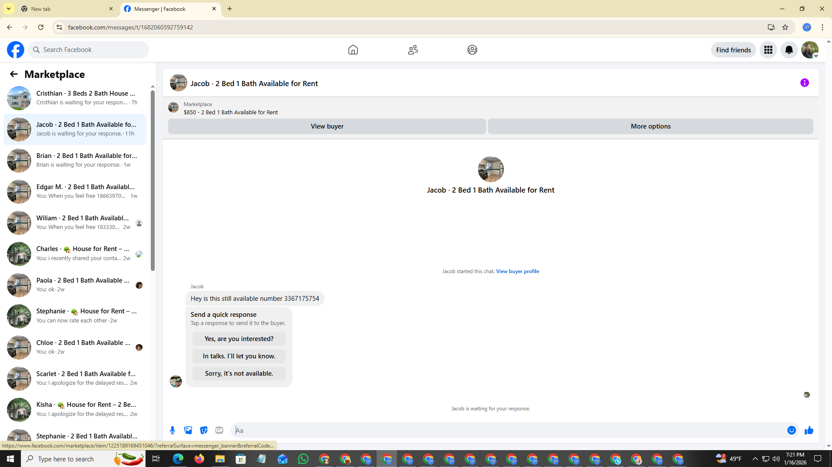Screen dimensions: 832x467
Task: Open Cristhian's 3 Beds 2 Bath conversation
Action: point(75,98)
